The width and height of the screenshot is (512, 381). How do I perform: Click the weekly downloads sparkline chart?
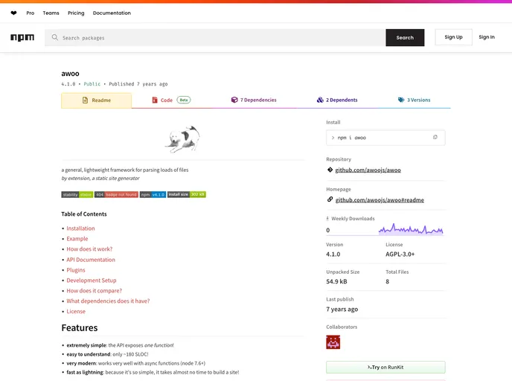coord(411,229)
